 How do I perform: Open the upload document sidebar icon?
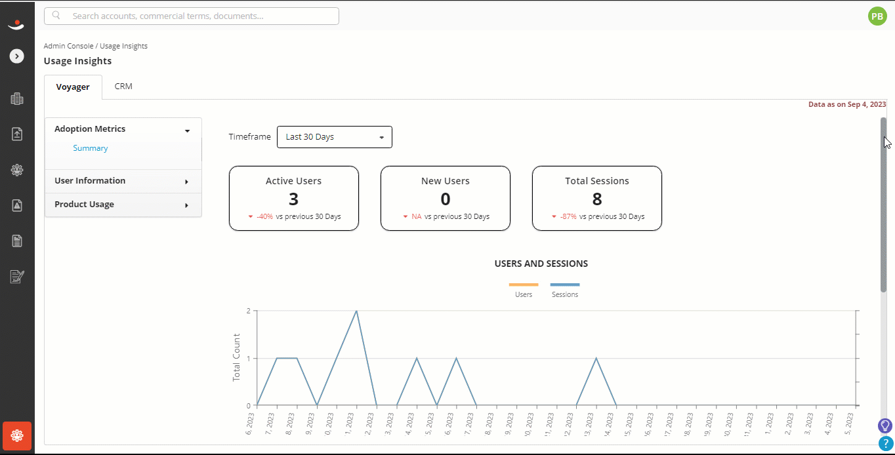[x=17, y=134]
